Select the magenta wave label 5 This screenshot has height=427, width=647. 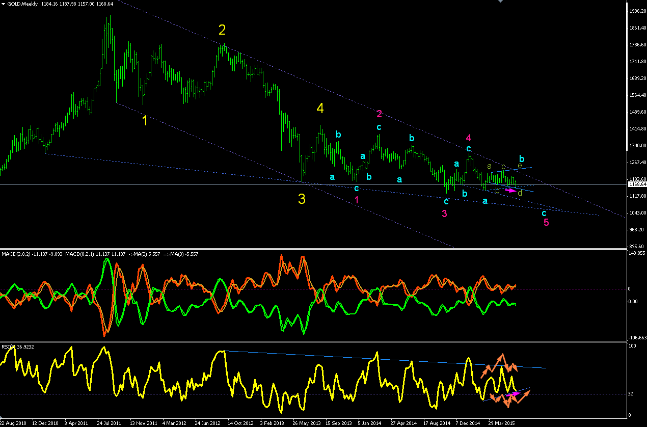546,223
